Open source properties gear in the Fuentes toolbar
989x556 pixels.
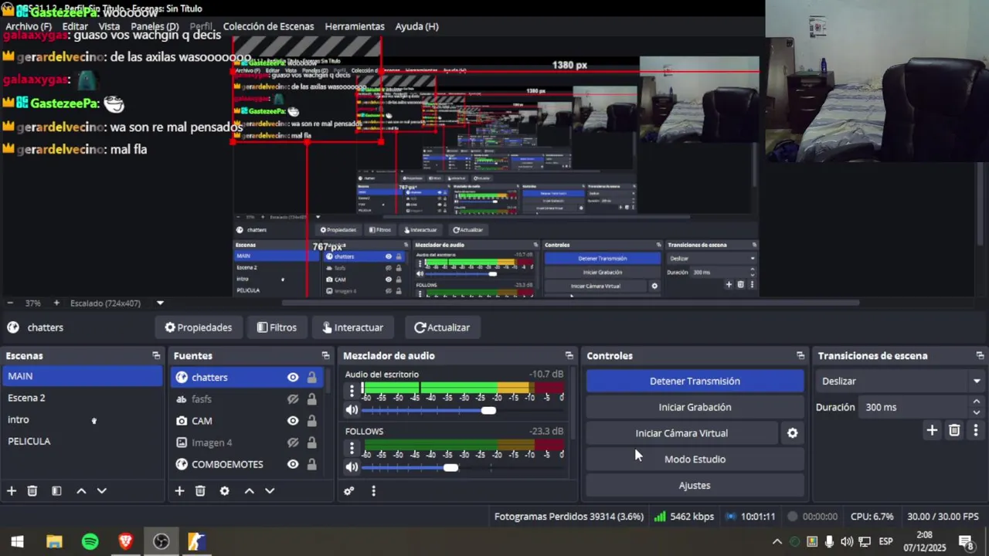pyautogui.click(x=224, y=490)
